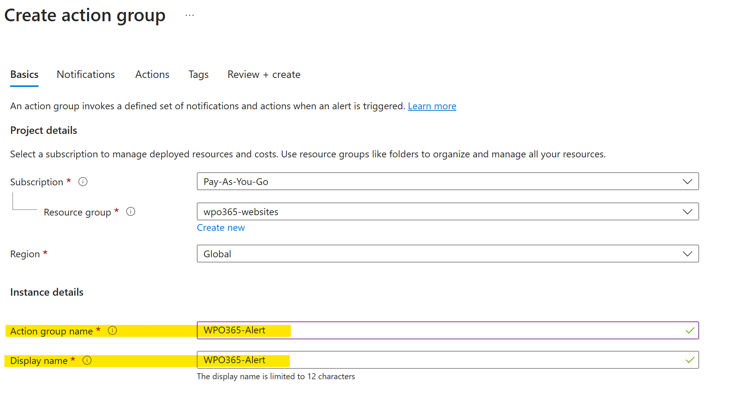Expand the Region dropdown chevron
Image resolution: width=729 pixels, height=393 pixels.
tap(688, 254)
